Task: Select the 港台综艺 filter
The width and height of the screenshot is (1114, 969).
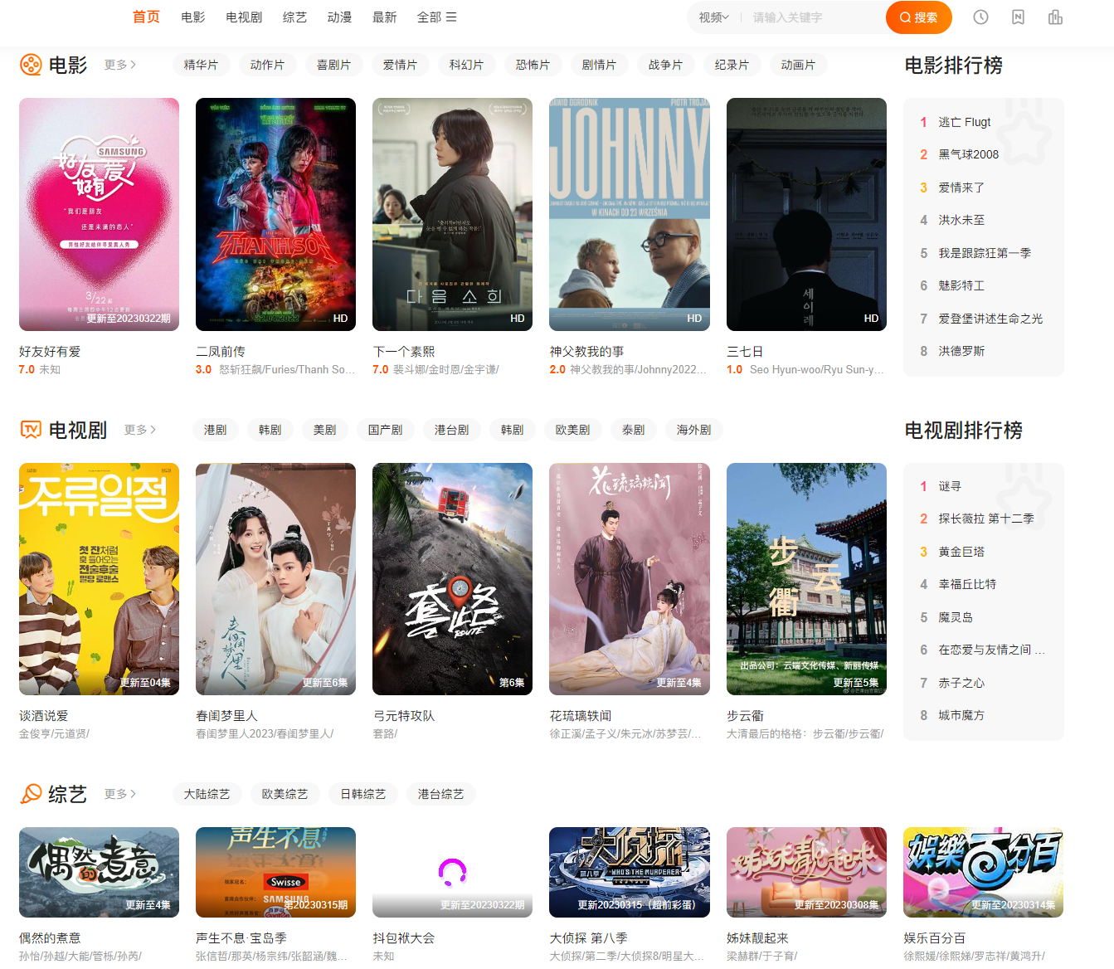Action: (x=441, y=794)
